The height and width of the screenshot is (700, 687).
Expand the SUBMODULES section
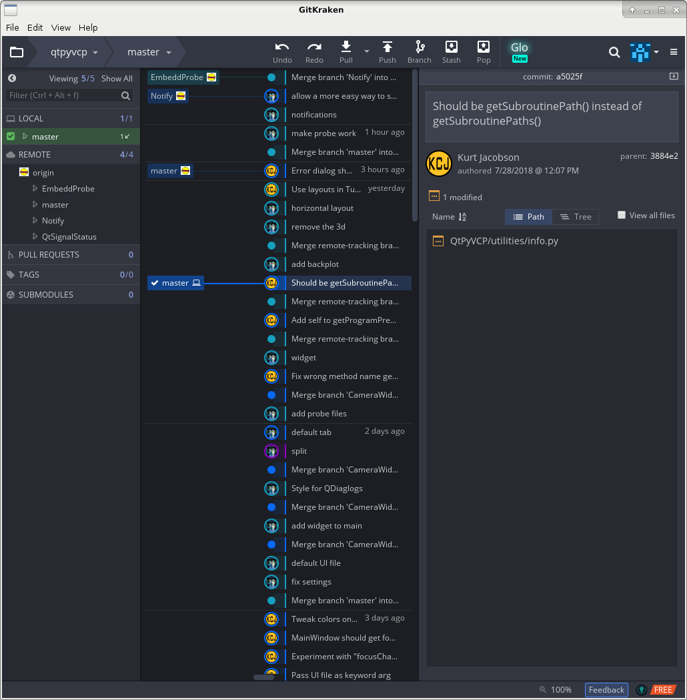(x=71, y=295)
